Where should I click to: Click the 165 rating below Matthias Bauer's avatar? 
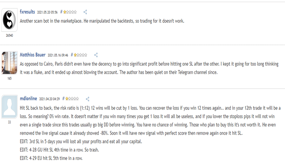click(x=10, y=78)
